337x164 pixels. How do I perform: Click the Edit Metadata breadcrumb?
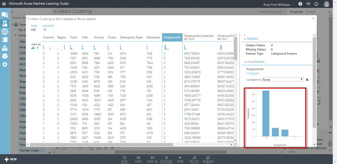(x=64, y=19)
